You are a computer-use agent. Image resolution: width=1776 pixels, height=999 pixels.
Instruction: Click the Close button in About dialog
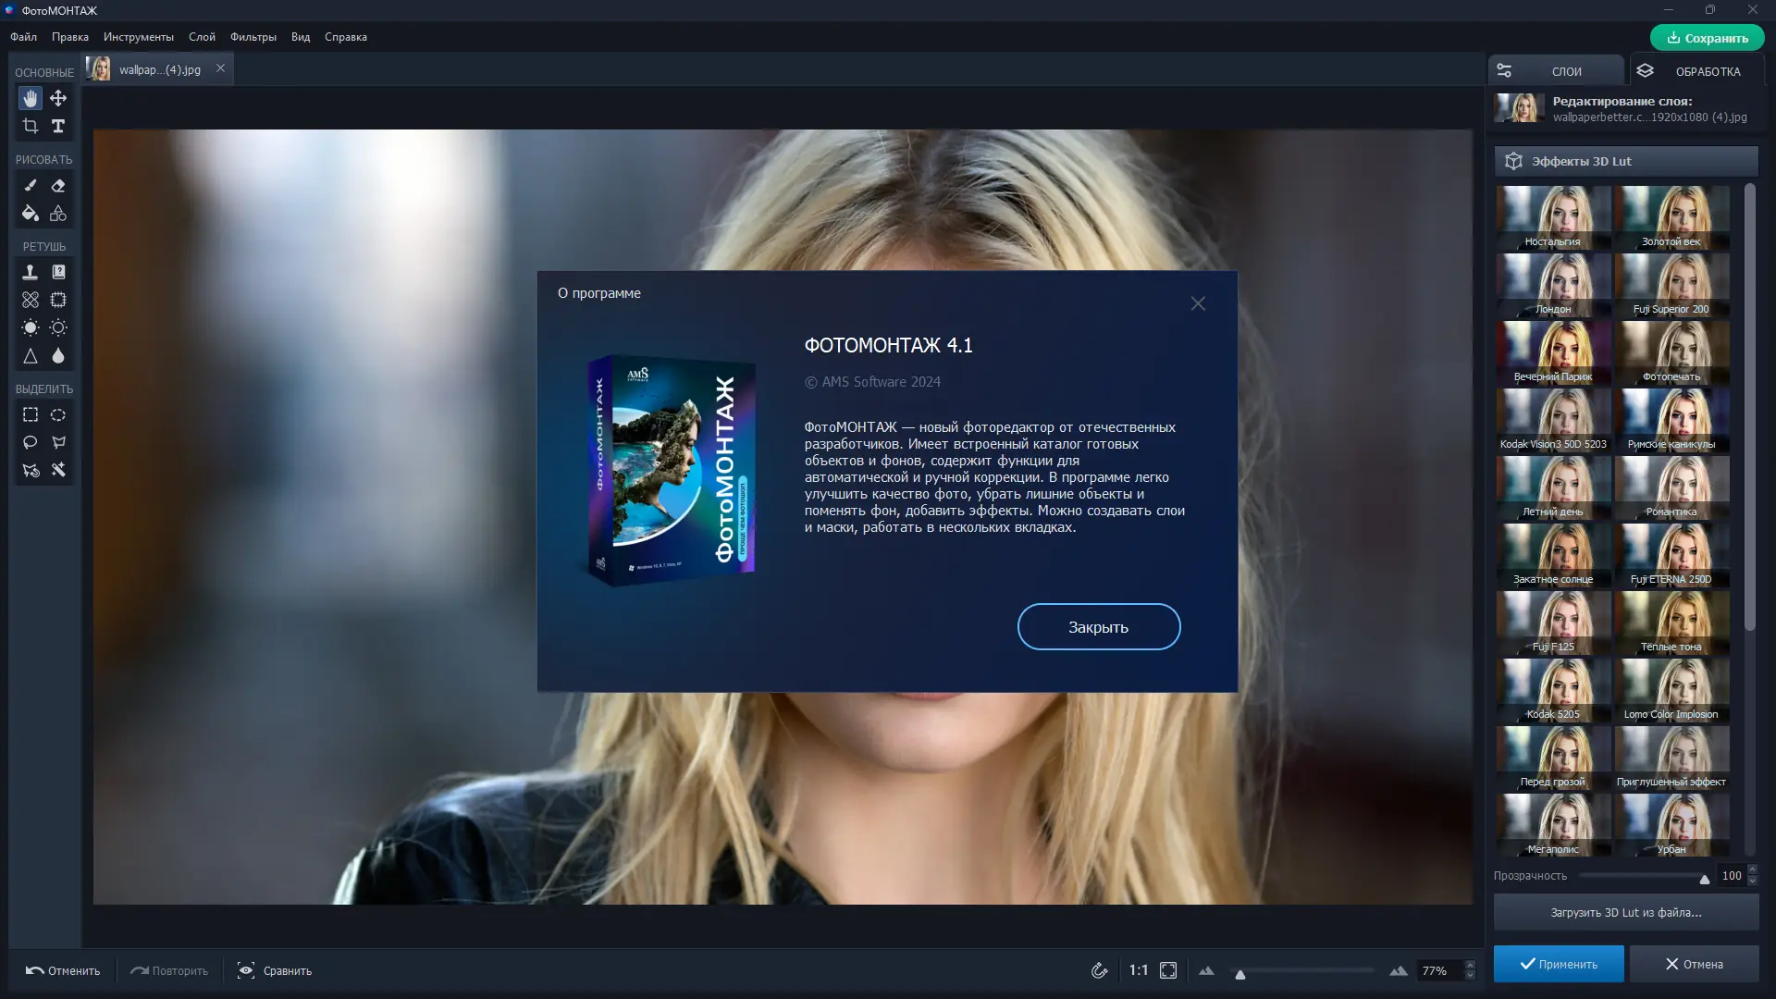1098,627
